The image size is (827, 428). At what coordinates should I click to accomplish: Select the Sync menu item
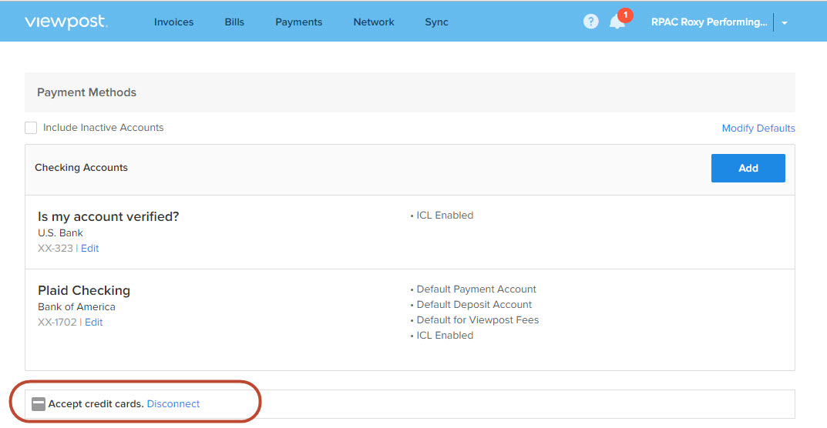click(437, 22)
